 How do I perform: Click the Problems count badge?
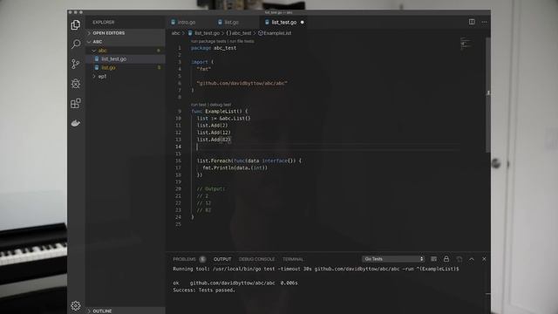tap(202, 259)
